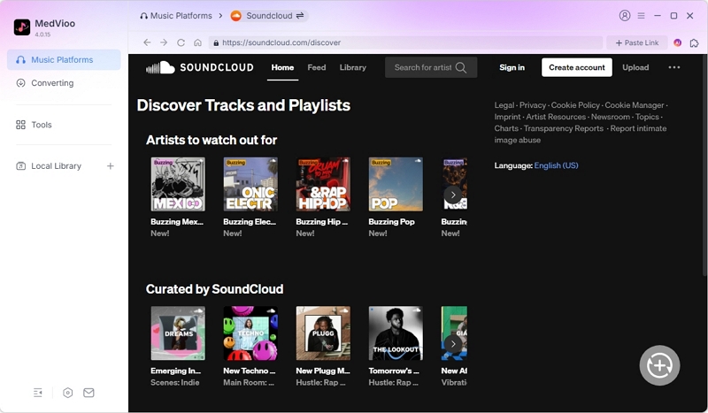Open the Charts link

[506, 128]
